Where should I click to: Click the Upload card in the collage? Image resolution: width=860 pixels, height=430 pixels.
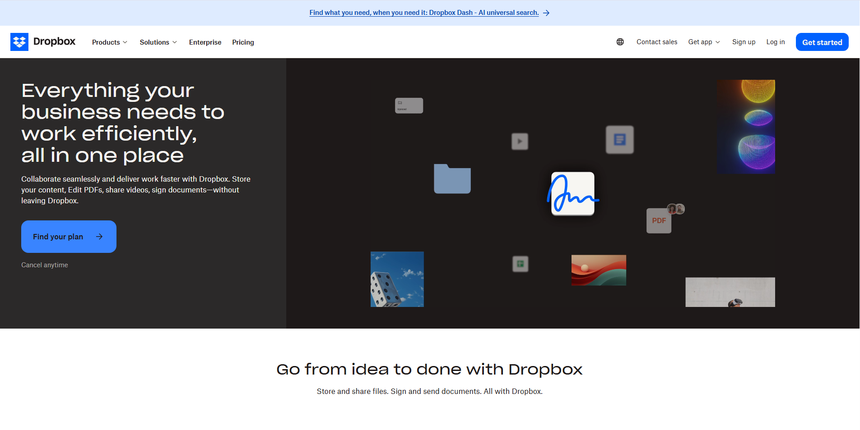[409, 105]
